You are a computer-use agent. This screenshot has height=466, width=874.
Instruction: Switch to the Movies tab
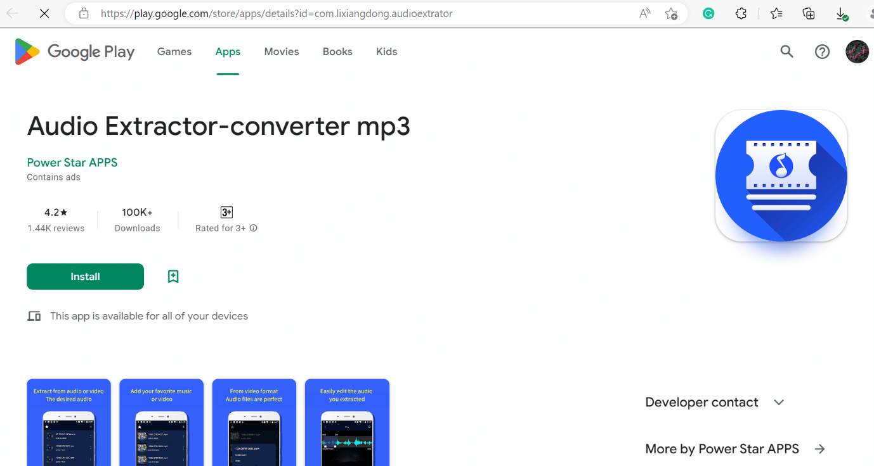[282, 52]
